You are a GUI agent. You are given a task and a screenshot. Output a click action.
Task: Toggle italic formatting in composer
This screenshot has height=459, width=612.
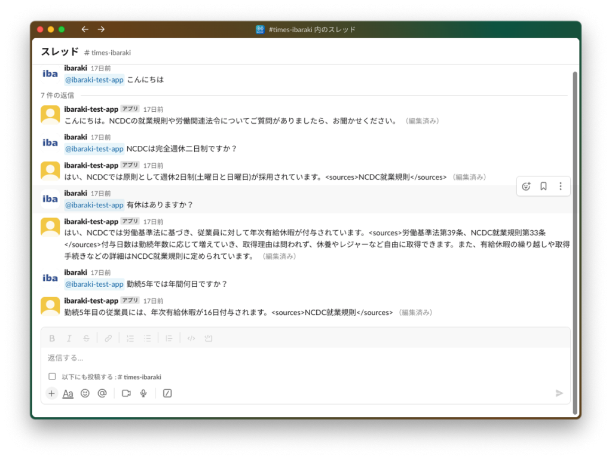pyautogui.click(x=69, y=338)
